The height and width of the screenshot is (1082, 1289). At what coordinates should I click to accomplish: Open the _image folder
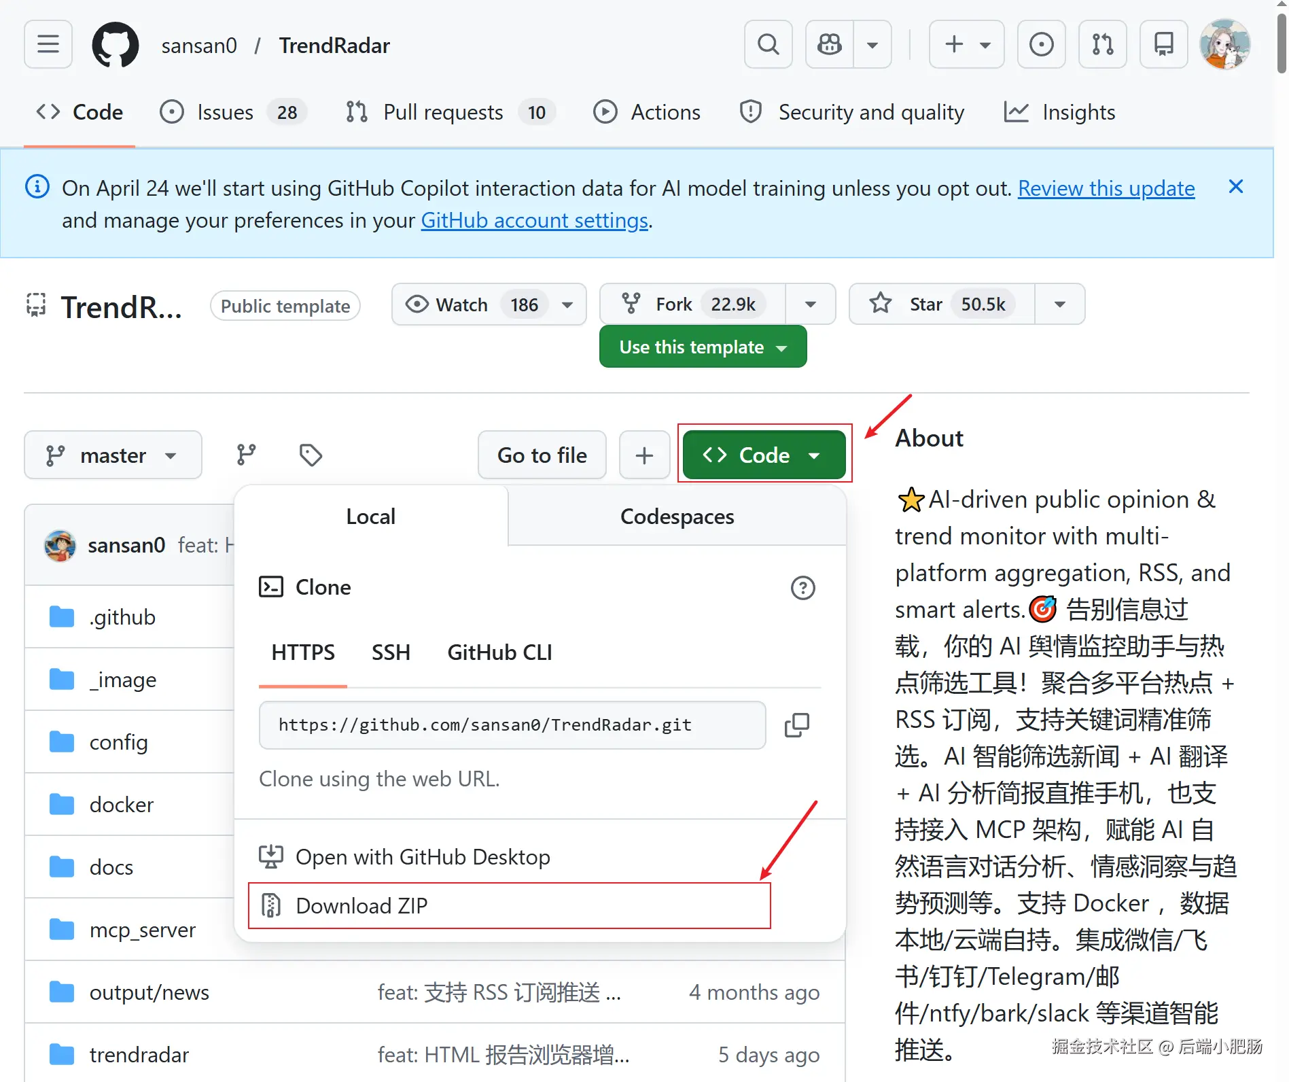(123, 680)
